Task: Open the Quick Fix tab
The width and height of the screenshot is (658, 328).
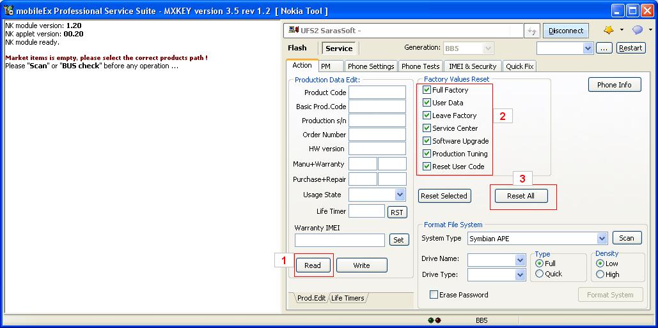Action: (519, 66)
